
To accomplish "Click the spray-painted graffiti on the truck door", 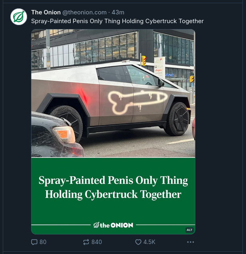I will pyautogui.click(x=138, y=102).
